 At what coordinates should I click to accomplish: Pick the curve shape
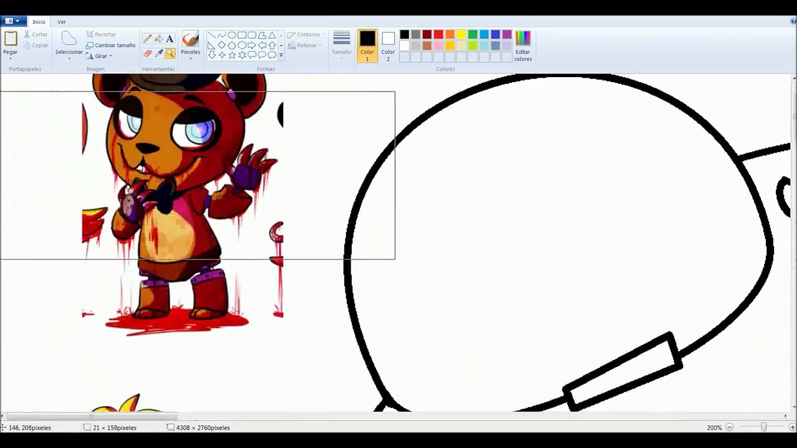pyautogui.click(x=222, y=35)
